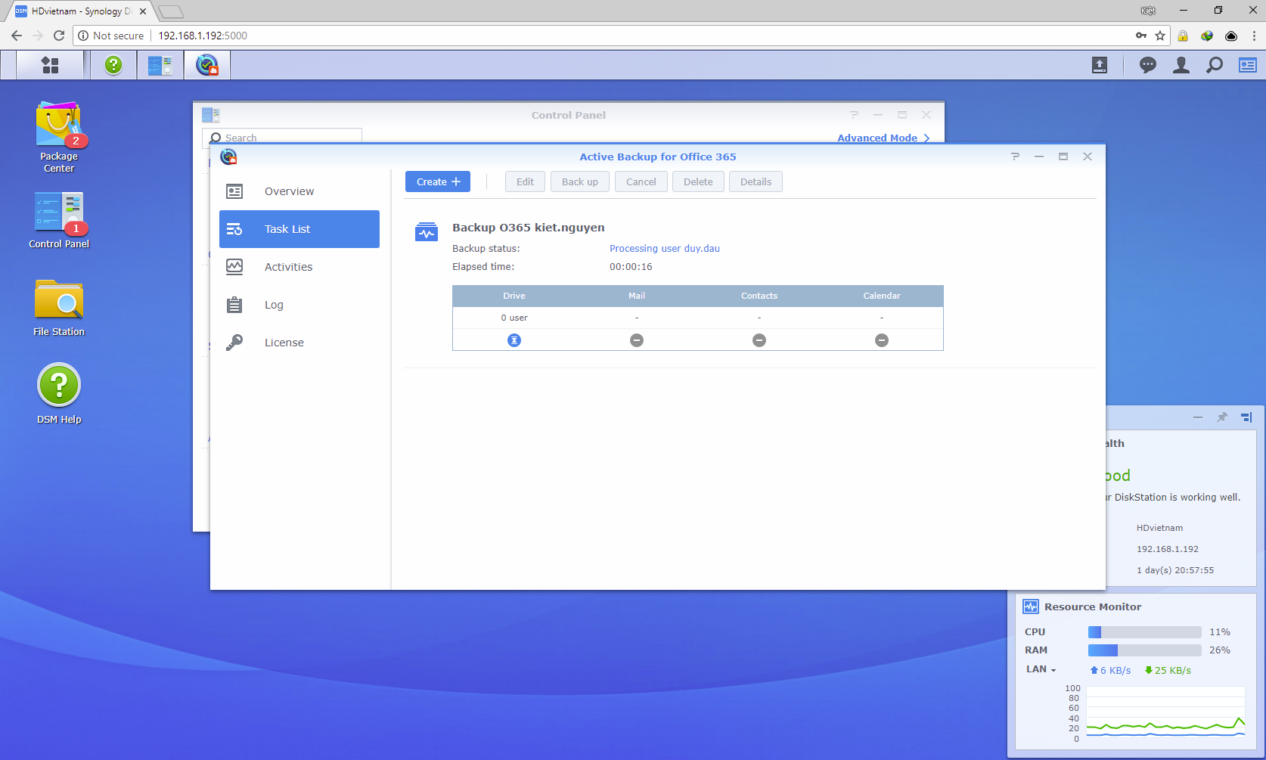Image resolution: width=1266 pixels, height=760 pixels.
Task: Click the Chrome profile name button
Action: pos(1148,11)
